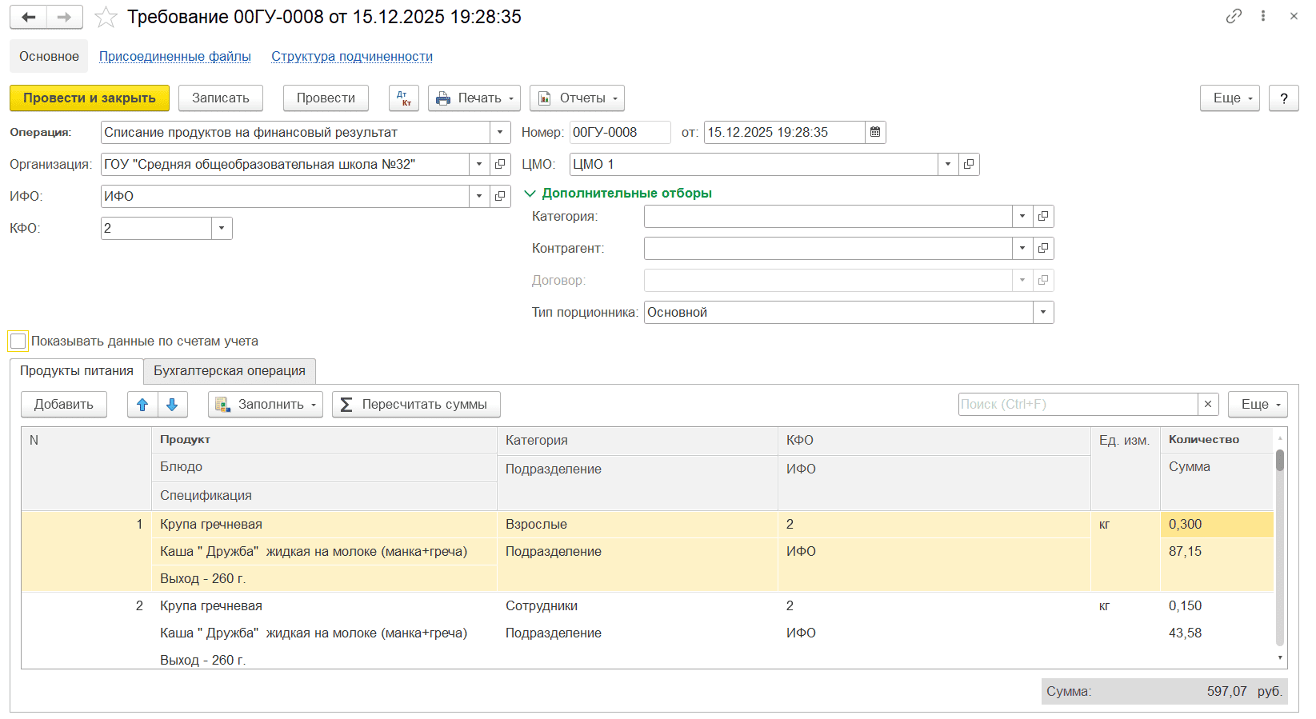Copy document link via chain icon
The height and width of the screenshot is (719, 1316).
click(1234, 16)
